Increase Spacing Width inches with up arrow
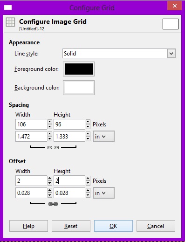Image resolution: width=185 pixels, height=242 pixels. (x=50, y=134)
